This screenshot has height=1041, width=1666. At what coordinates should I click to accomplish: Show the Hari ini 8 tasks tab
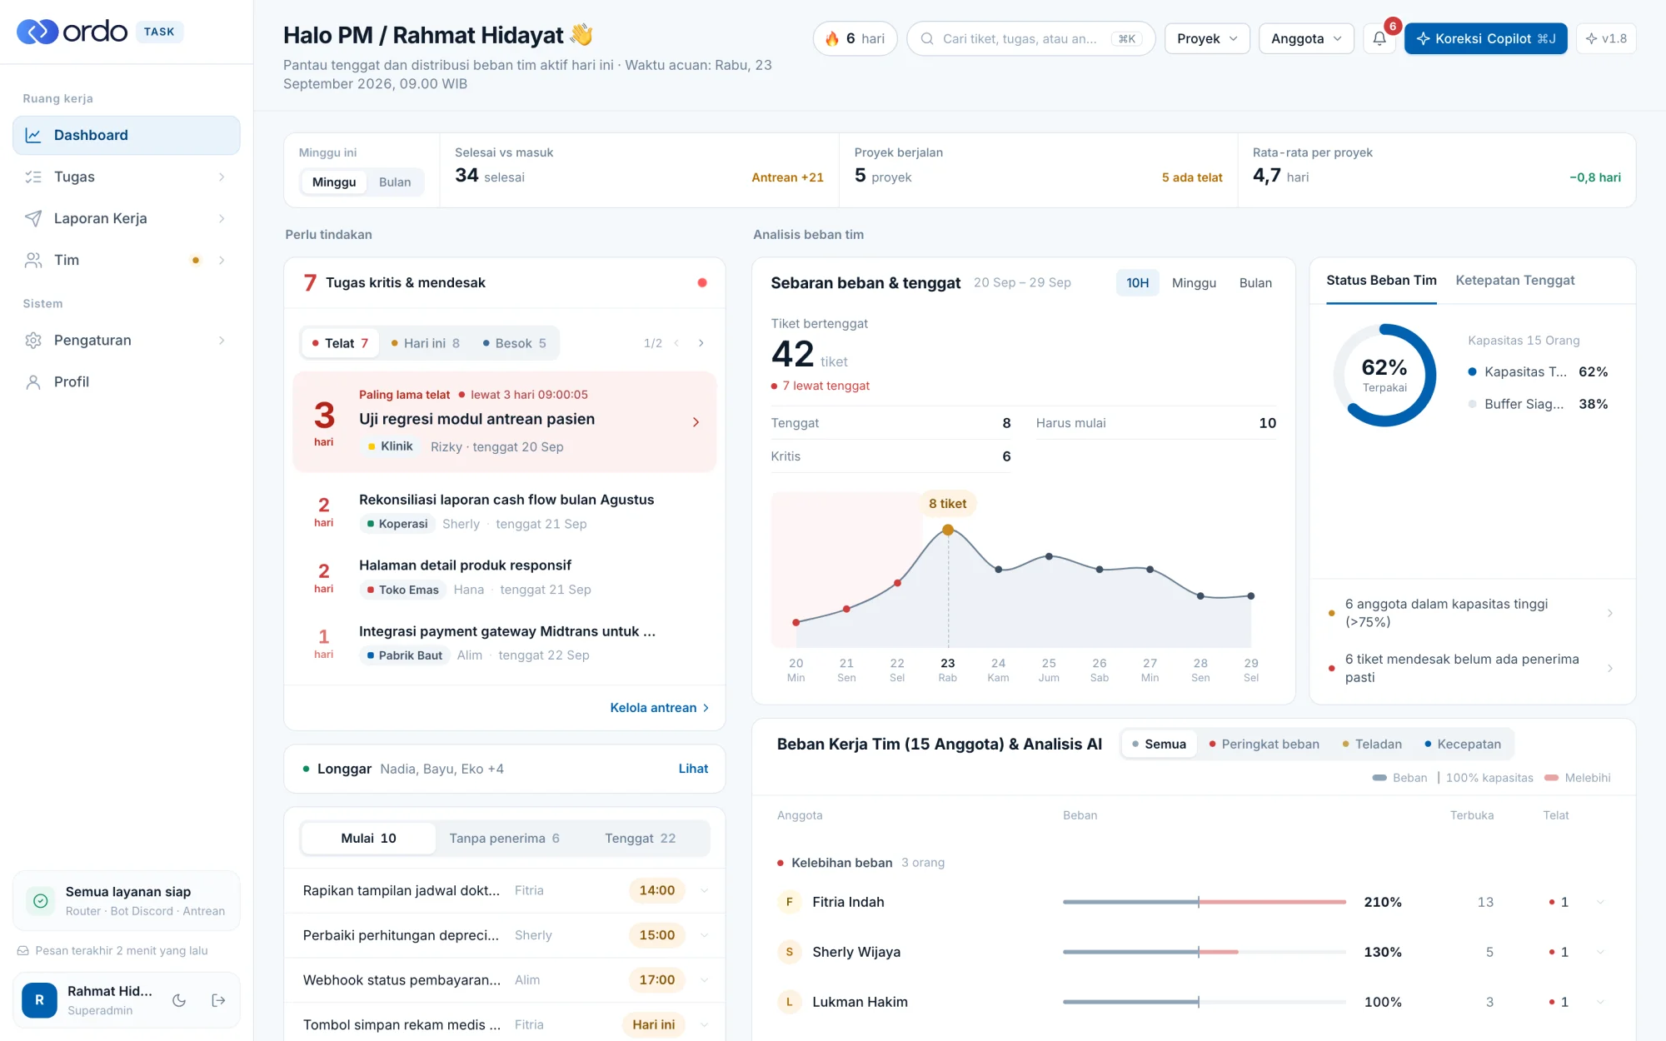425,343
